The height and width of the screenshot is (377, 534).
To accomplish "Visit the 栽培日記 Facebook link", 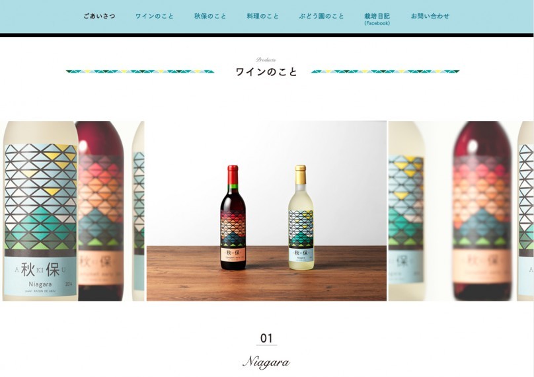I will [377, 19].
